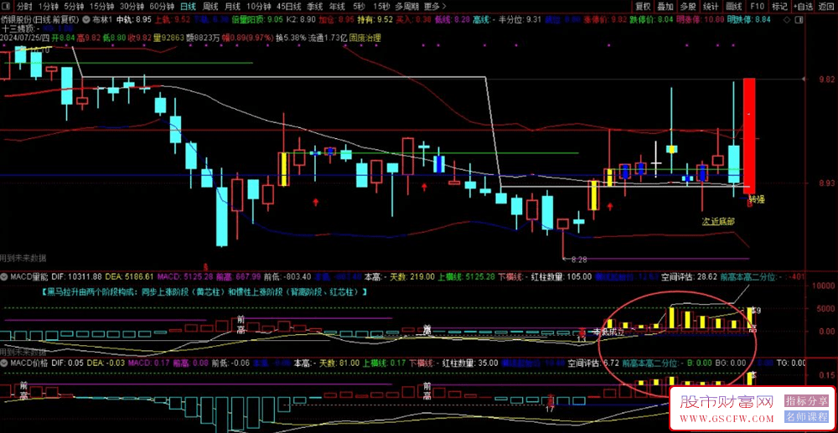Image resolution: width=838 pixels, height=433 pixels.
Task: Click the 统计 statistics button
Action: [711, 7]
